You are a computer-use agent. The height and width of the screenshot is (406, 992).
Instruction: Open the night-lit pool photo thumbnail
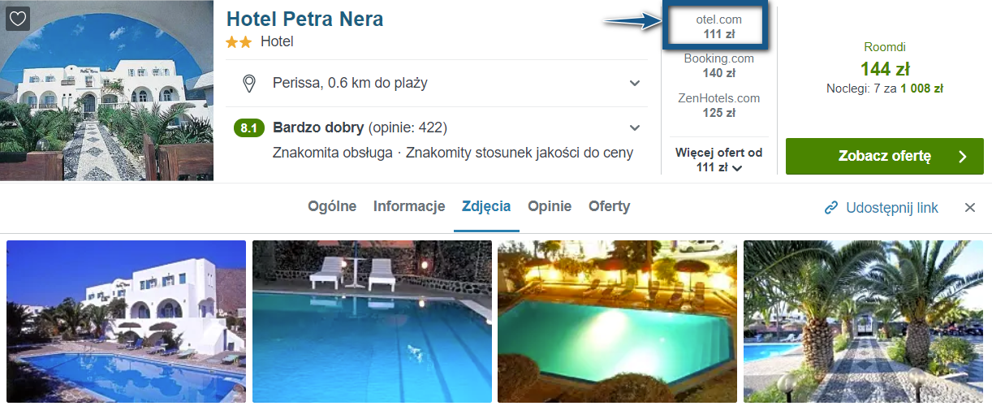618,322
